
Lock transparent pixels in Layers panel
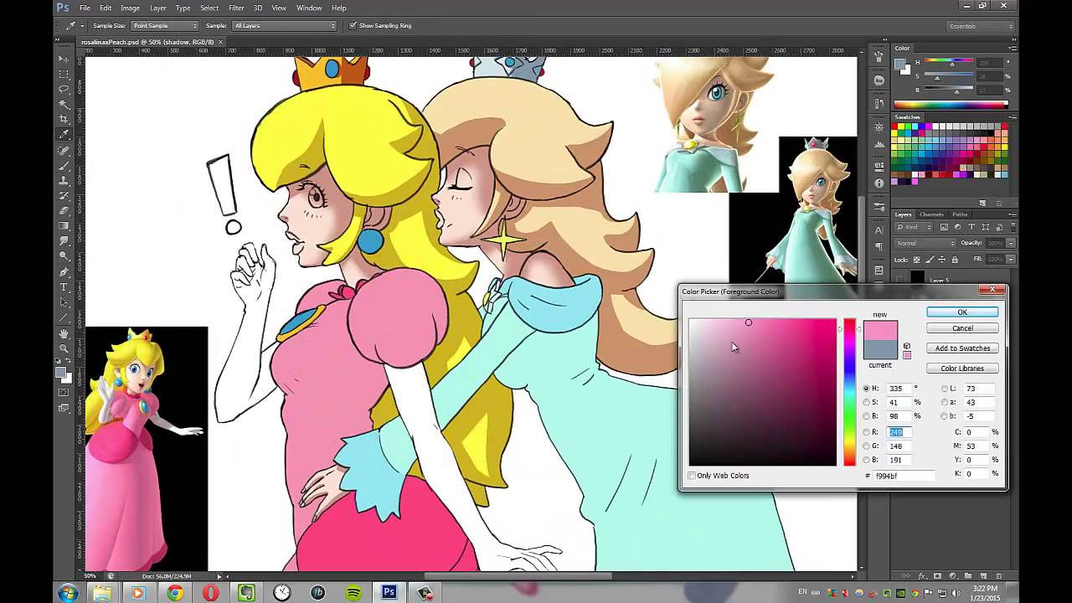tap(917, 260)
